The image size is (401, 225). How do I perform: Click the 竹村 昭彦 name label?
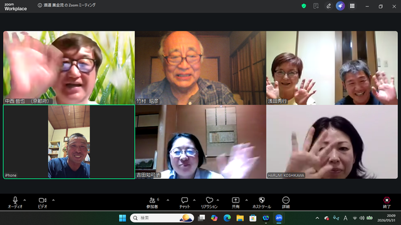coord(147,101)
